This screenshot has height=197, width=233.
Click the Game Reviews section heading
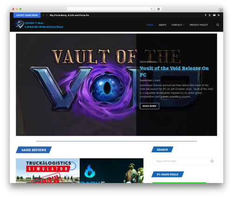click(34, 150)
